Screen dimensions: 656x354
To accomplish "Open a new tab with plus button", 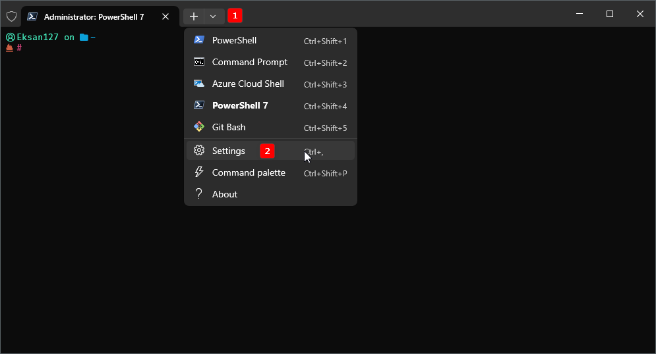I will (x=194, y=16).
